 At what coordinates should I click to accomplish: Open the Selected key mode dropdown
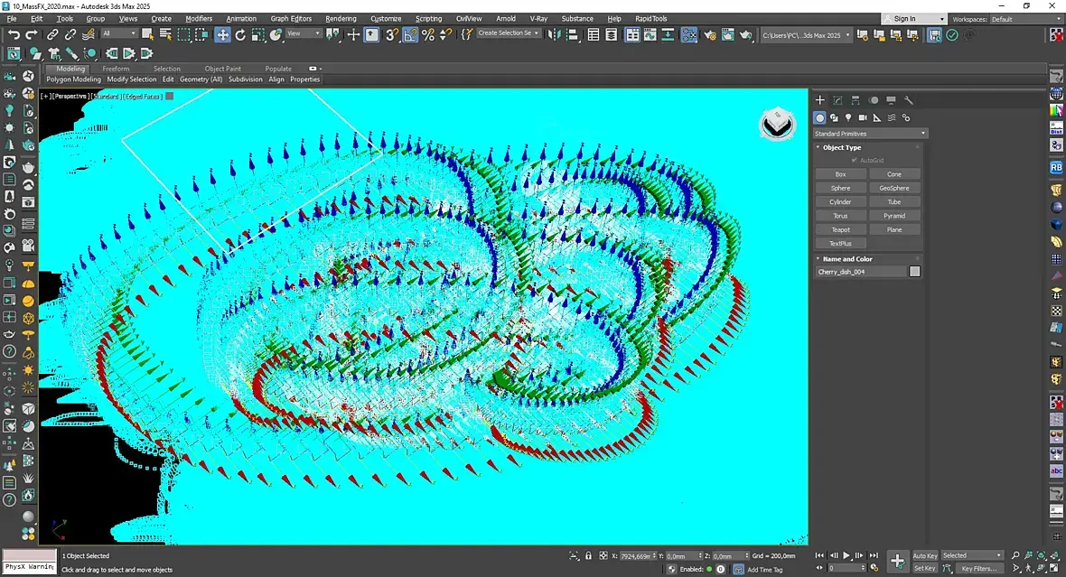[972, 555]
